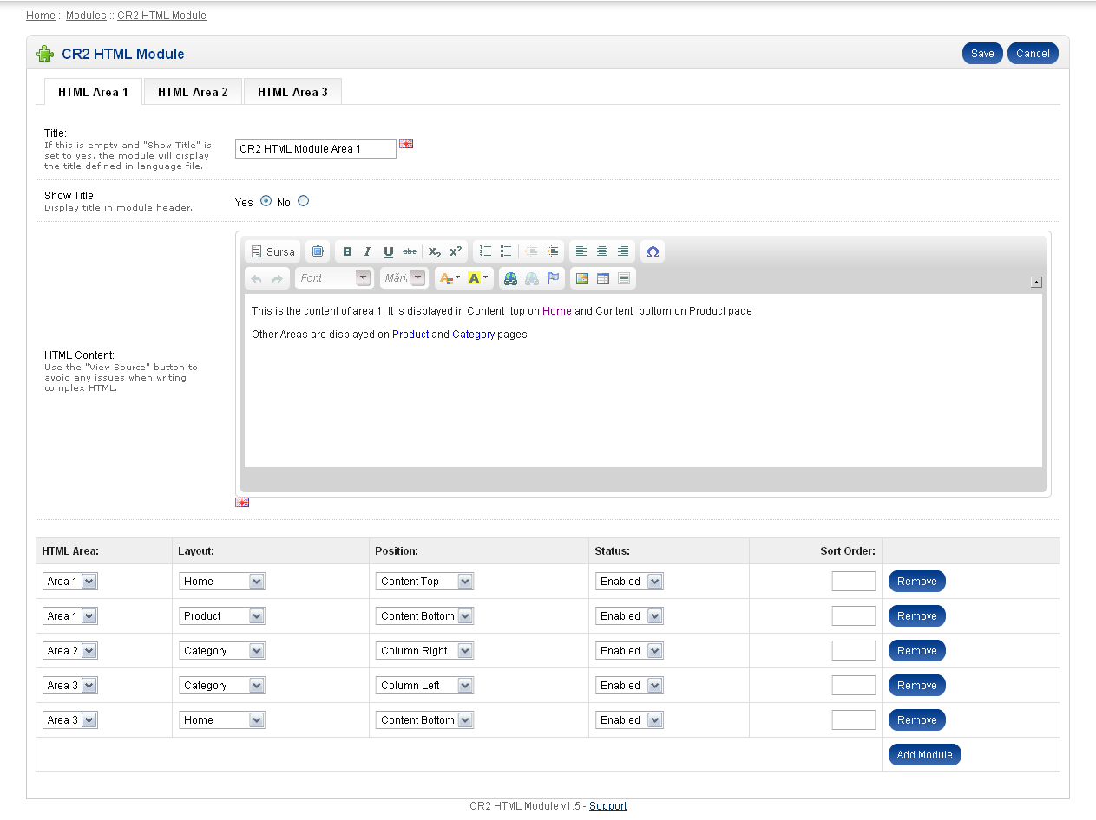Screen dimensions: 1096x820
Task: Remove the Home Content Bottom row
Action: pos(916,720)
